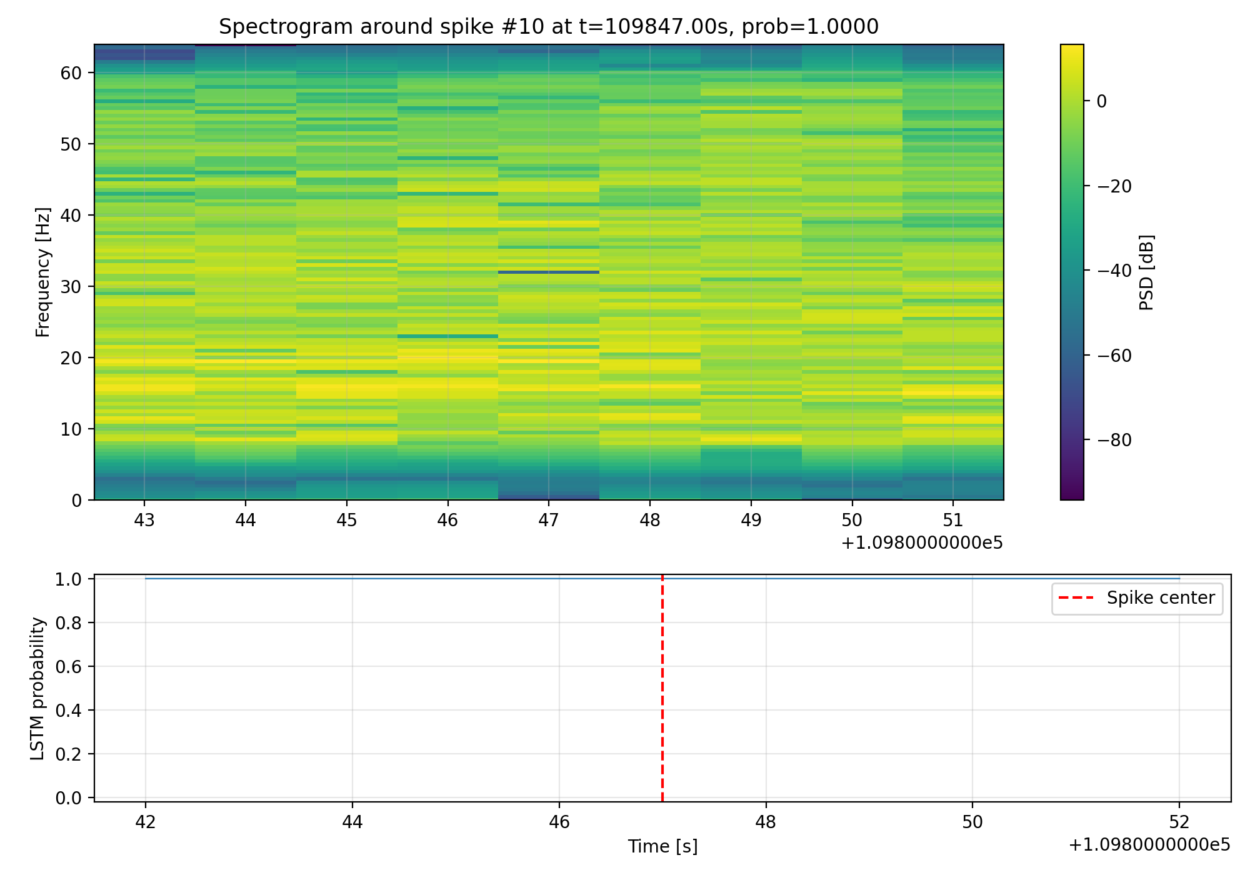Click the red dashed spike center line
Screen dimensions: 1250x875
pyautogui.click(x=662, y=687)
